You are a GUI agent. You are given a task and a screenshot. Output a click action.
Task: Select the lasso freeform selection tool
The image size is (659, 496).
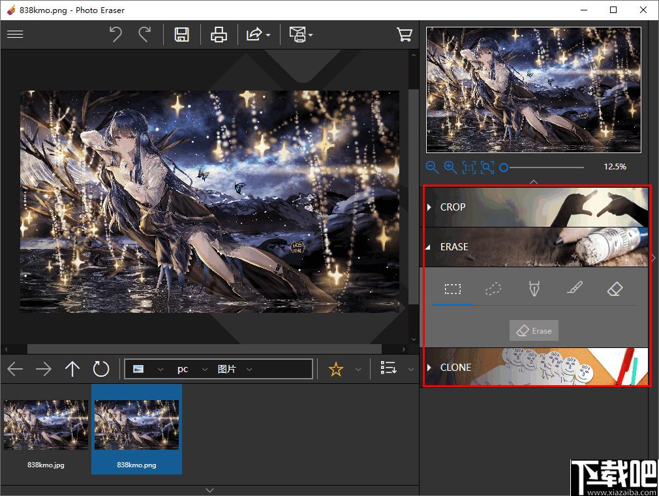click(493, 289)
